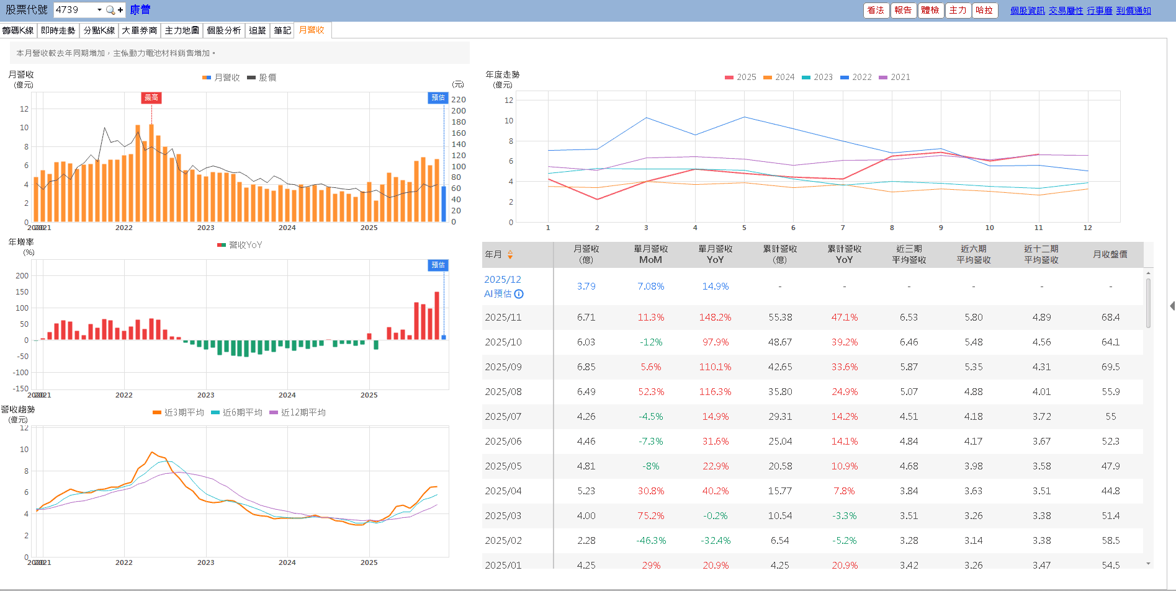Open the 到價通知 link
Viewport: 1176px width, 591px height.
tap(1133, 11)
